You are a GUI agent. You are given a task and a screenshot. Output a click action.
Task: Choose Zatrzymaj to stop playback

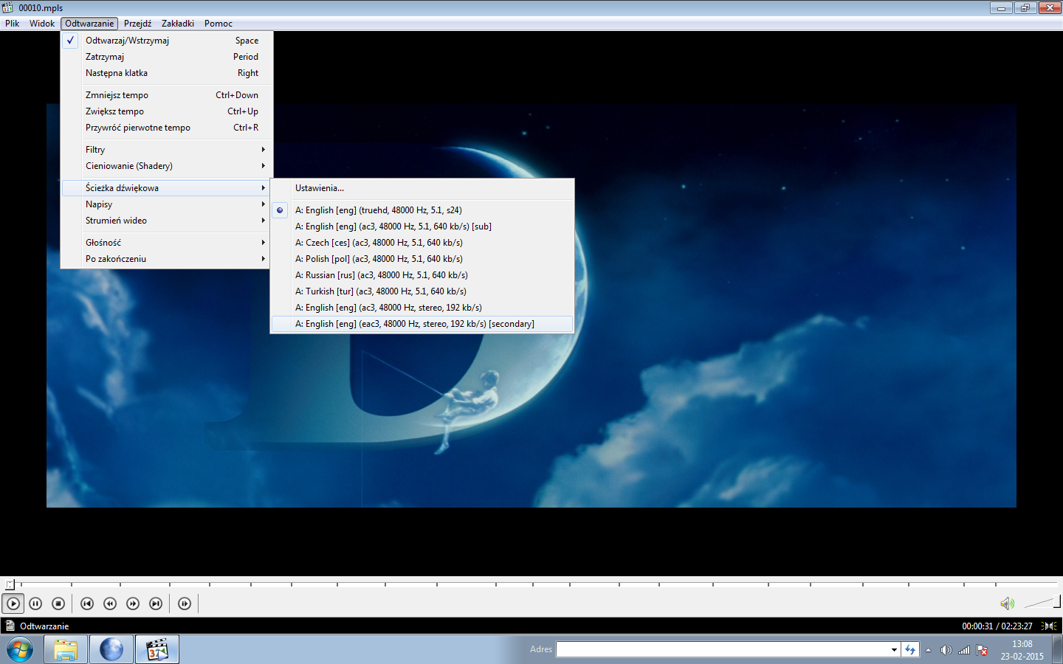[167, 57]
